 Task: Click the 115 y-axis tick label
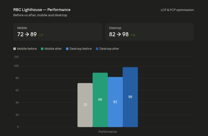[17, 57]
